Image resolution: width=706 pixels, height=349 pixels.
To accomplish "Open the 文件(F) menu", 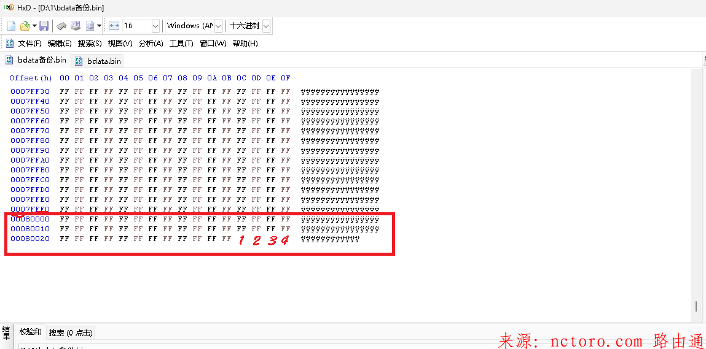I will click(29, 44).
